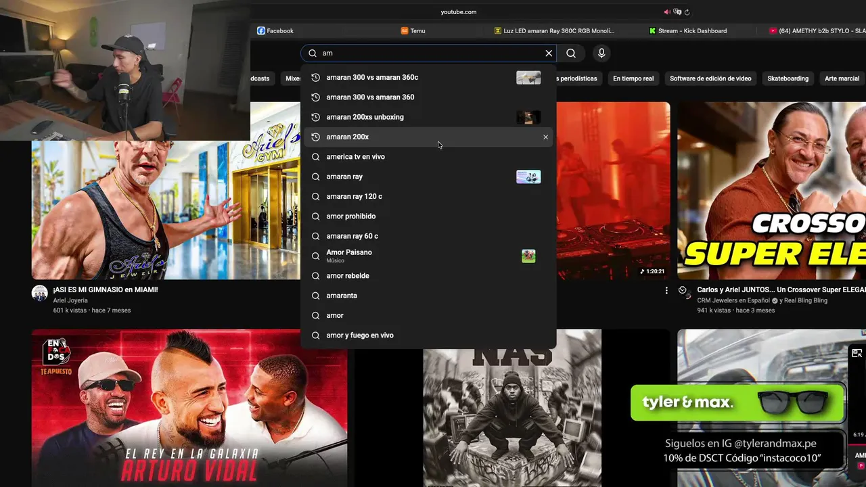Screen dimensions: 866x487
Task: Select 'amor prohibido' suggestion
Action: pos(428,216)
